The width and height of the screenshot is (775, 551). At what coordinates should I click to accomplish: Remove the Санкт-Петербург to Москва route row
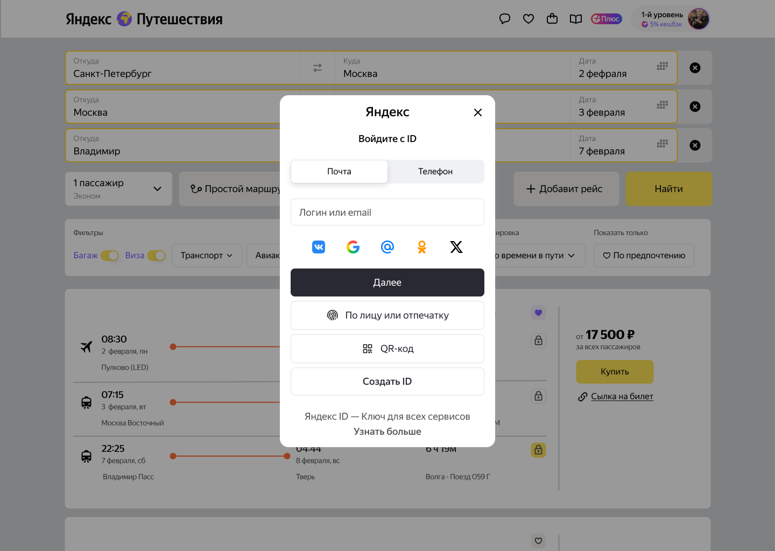[x=695, y=68]
